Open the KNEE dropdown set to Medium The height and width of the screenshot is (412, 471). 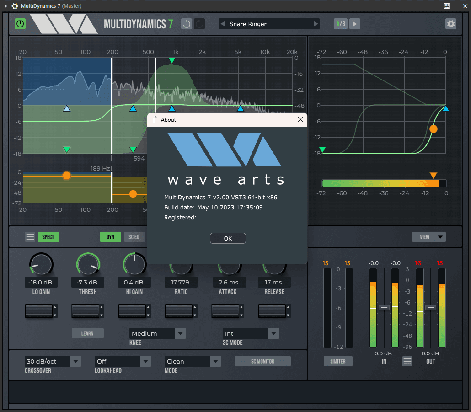[157, 333]
